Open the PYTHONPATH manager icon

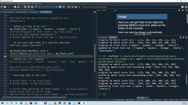click(72, 7)
